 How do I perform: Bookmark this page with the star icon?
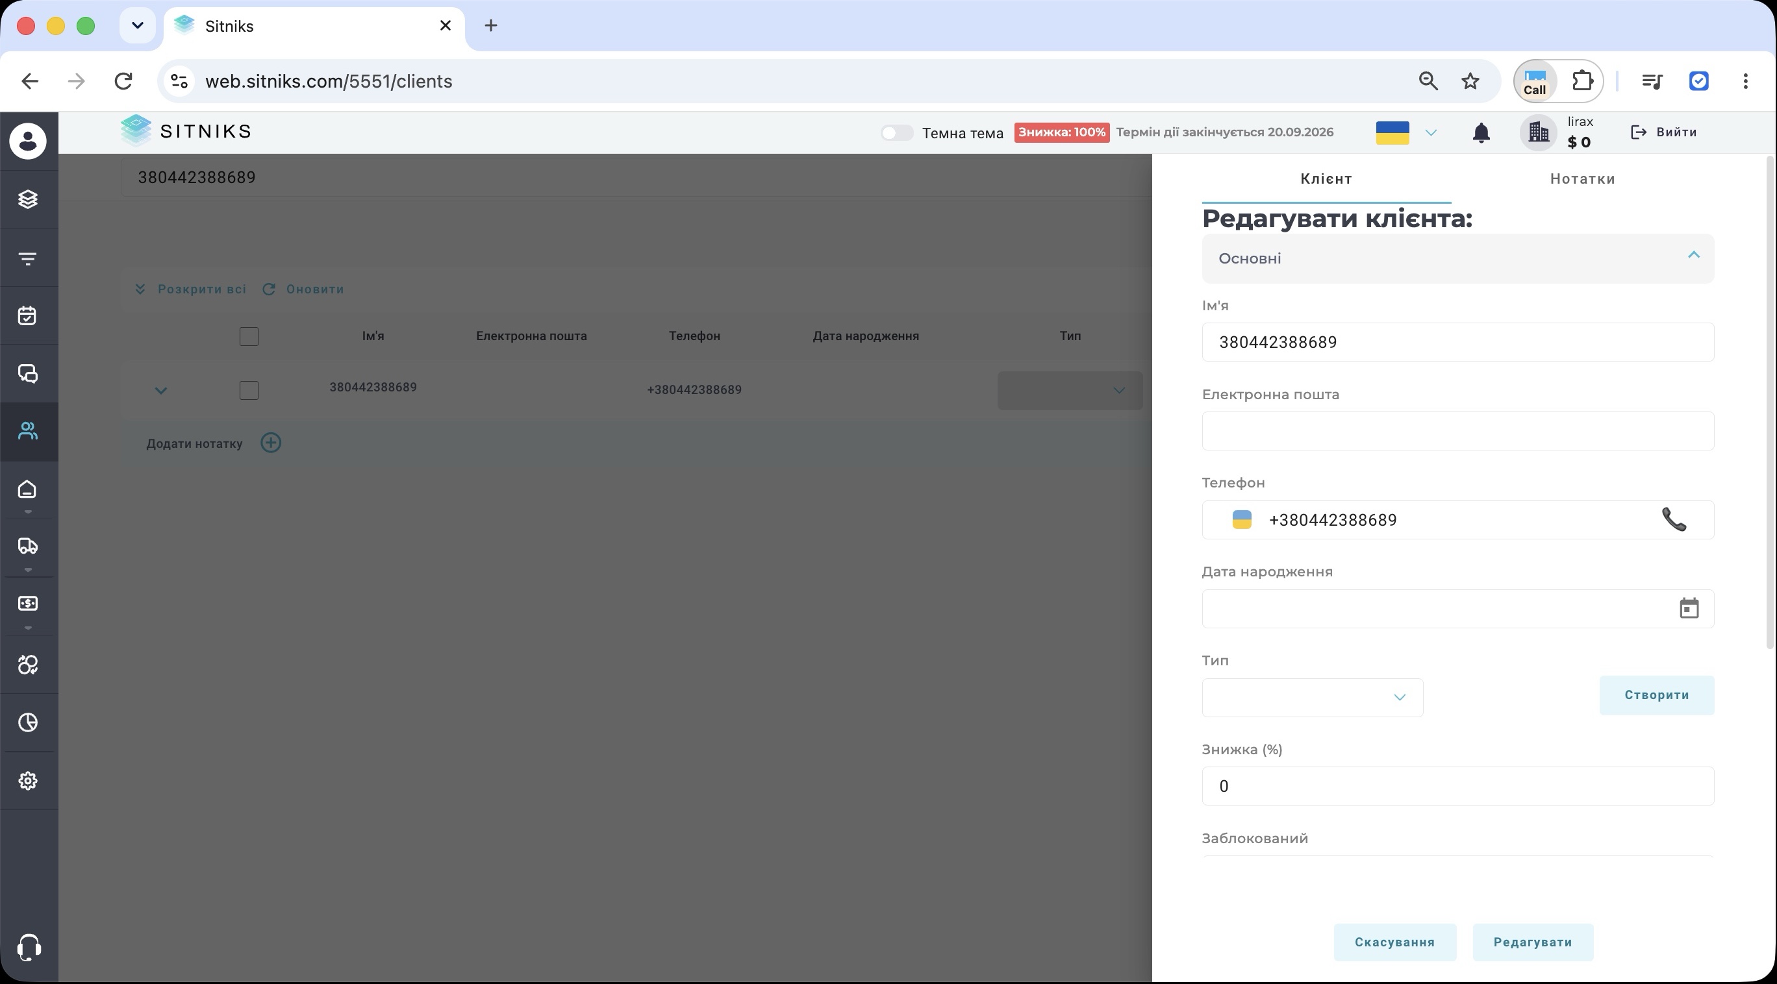tap(1470, 81)
